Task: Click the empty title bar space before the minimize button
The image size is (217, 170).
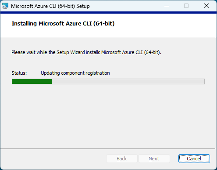Action: [124, 6]
